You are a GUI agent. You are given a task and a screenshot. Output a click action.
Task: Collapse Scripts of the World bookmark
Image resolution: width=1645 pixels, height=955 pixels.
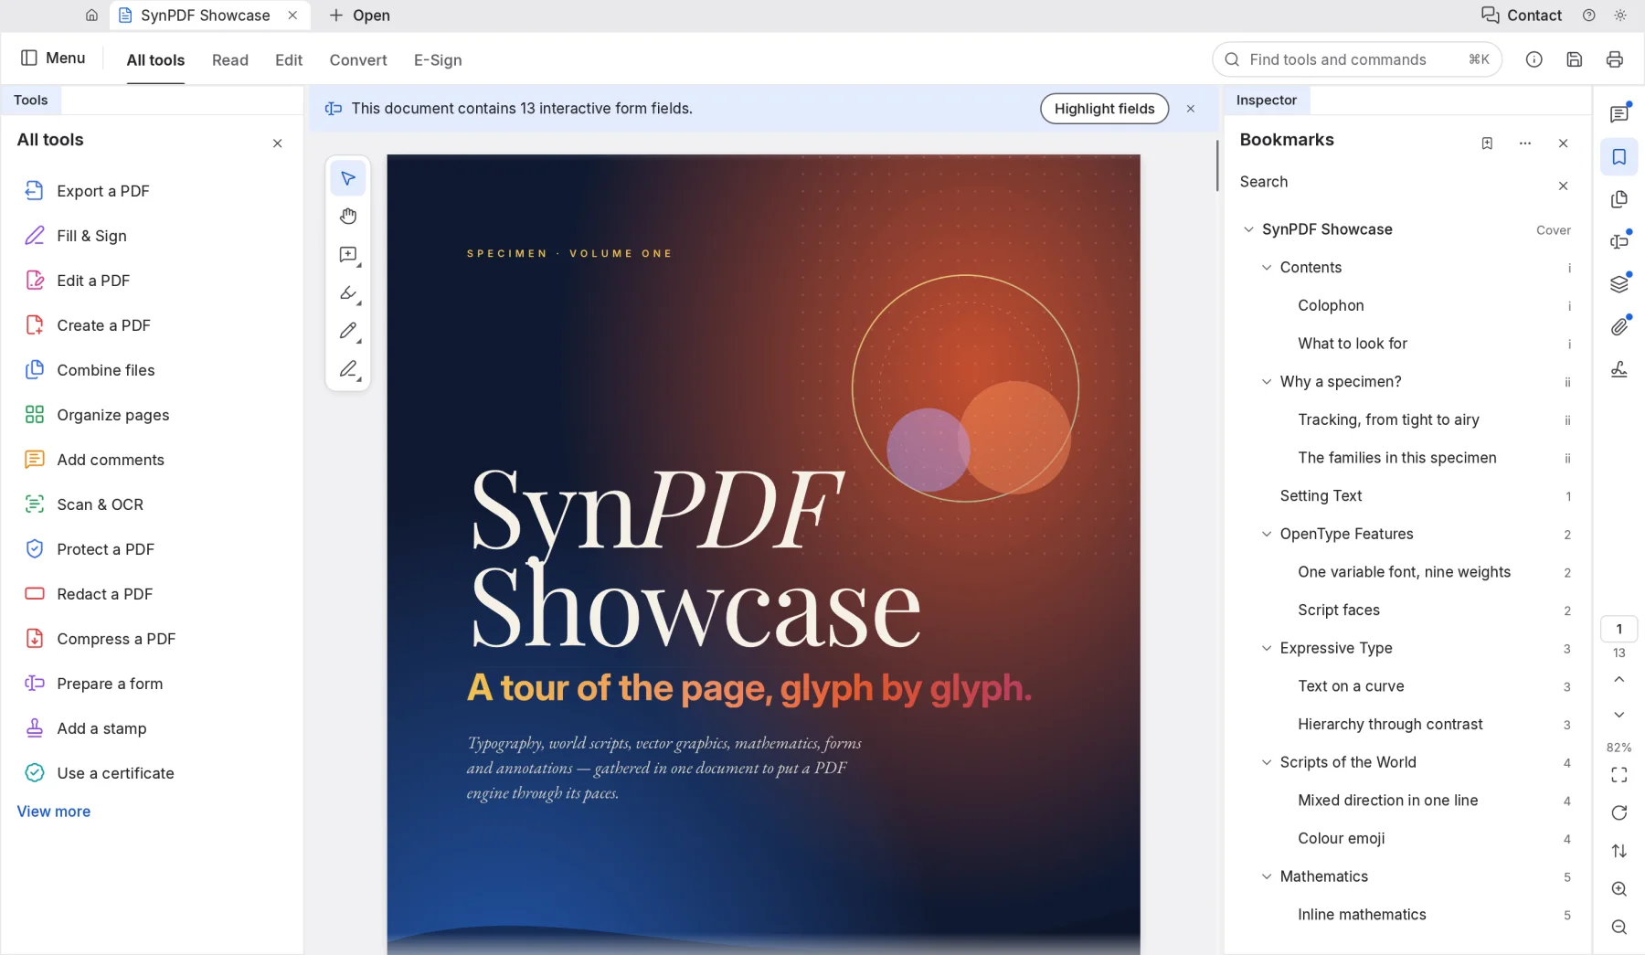[1266, 762]
